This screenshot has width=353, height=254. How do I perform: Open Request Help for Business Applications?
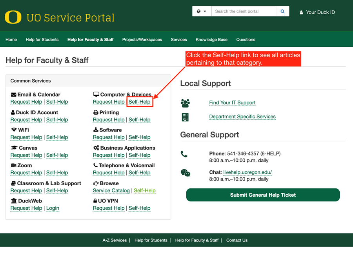(x=109, y=155)
